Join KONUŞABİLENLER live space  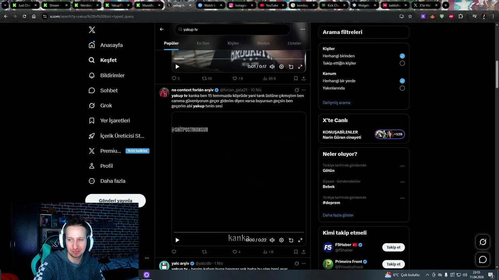(364, 135)
